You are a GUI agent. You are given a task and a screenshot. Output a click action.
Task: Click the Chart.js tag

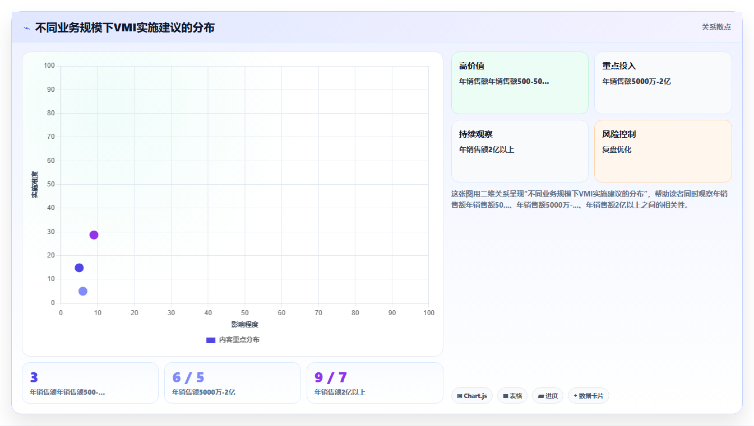pos(472,396)
